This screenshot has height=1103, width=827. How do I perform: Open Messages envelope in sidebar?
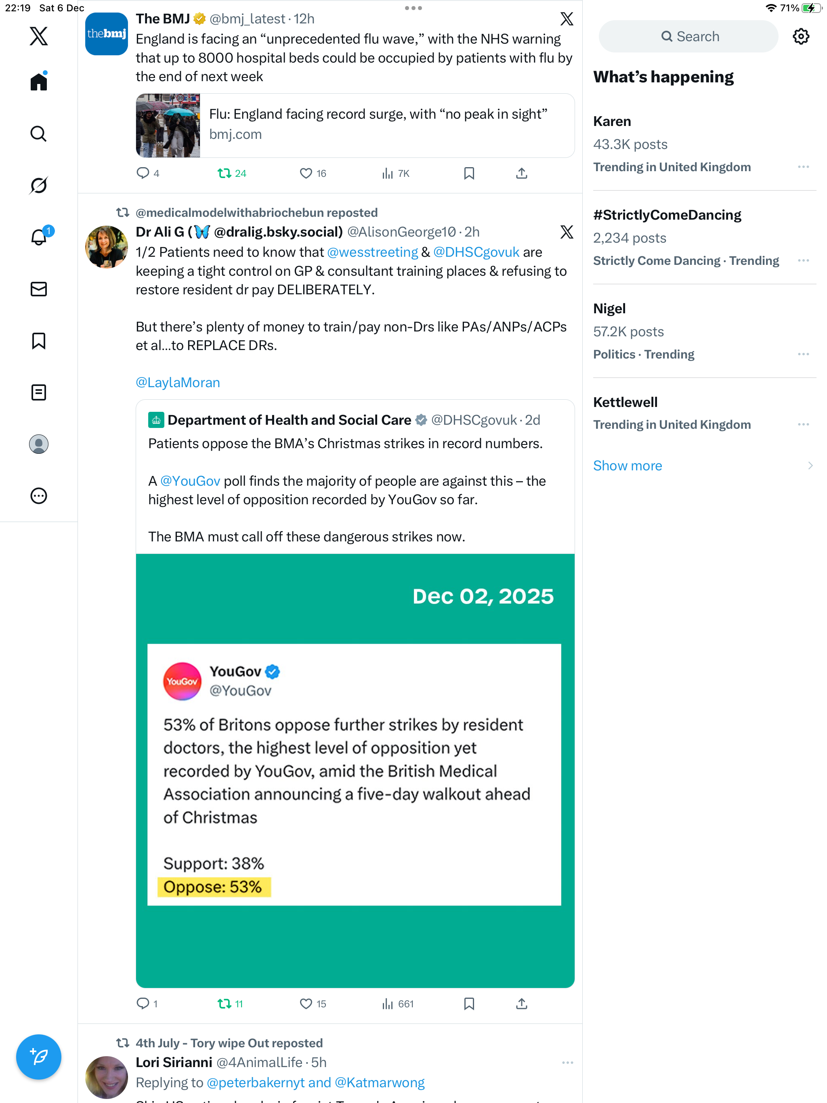tap(38, 289)
